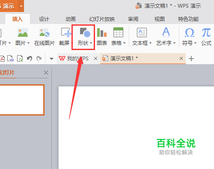This screenshot has width=214, height=169.
Task: Expand the 文本框 dropdown arrow
Action: 150,43
